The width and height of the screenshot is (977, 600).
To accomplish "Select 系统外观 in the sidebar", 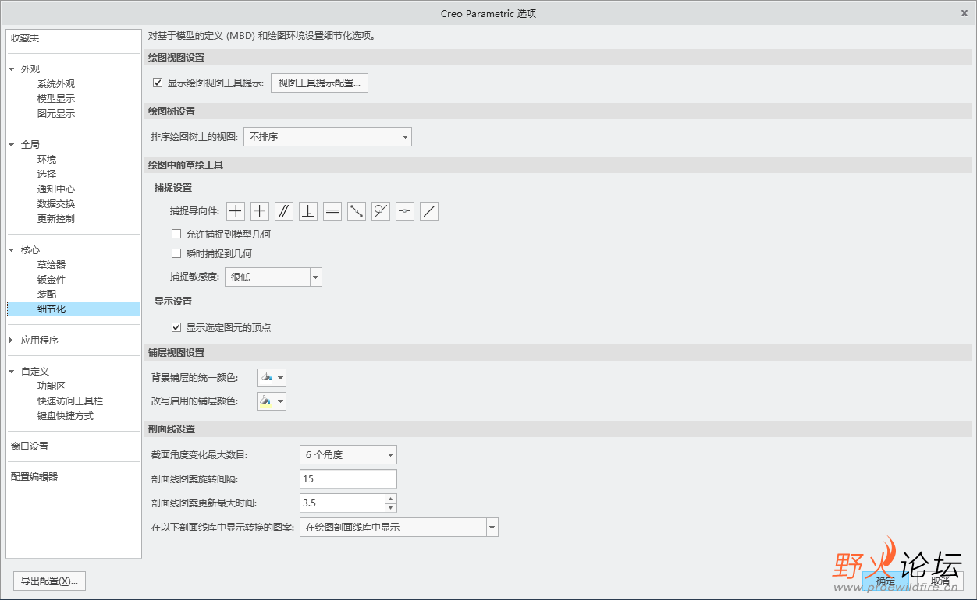I will (56, 84).
